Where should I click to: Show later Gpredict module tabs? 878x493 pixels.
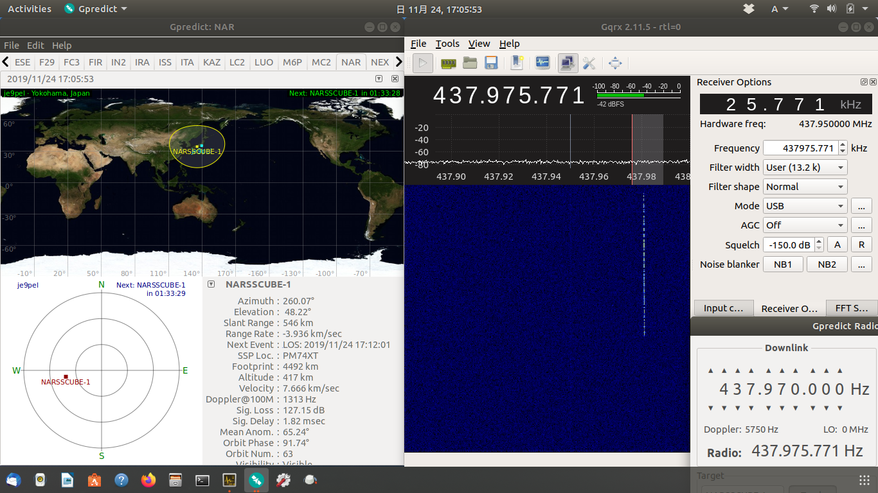pos(399,62)
